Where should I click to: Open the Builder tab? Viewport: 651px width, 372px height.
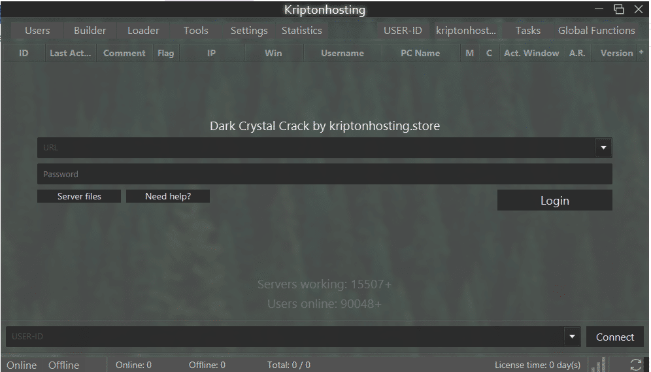click(90, 30)
